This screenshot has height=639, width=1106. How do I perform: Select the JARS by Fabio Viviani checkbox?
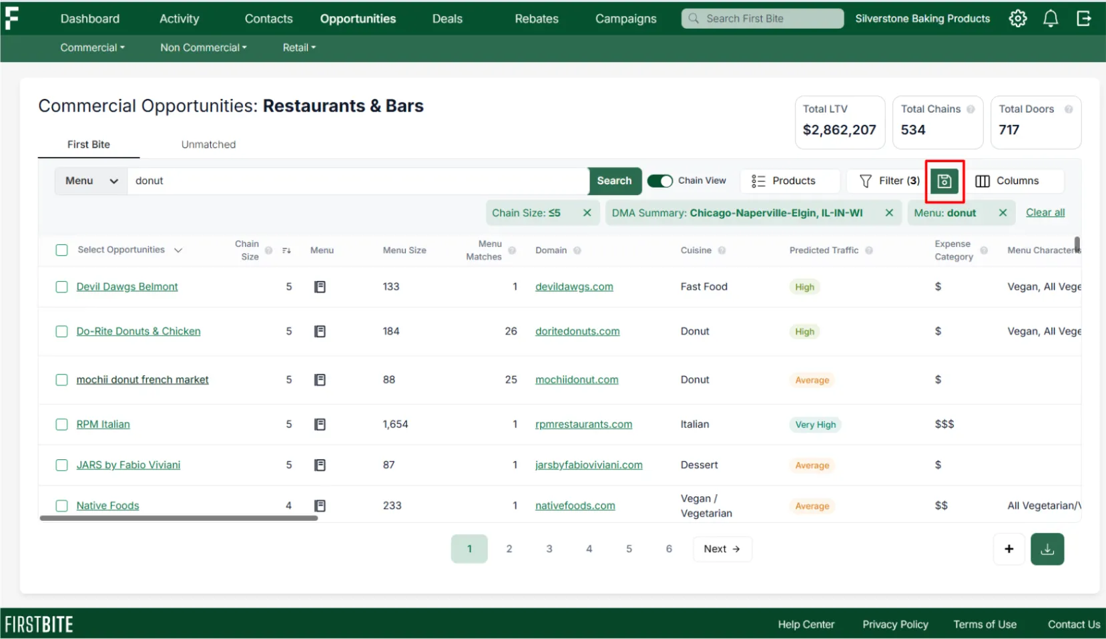coord(62,465)
